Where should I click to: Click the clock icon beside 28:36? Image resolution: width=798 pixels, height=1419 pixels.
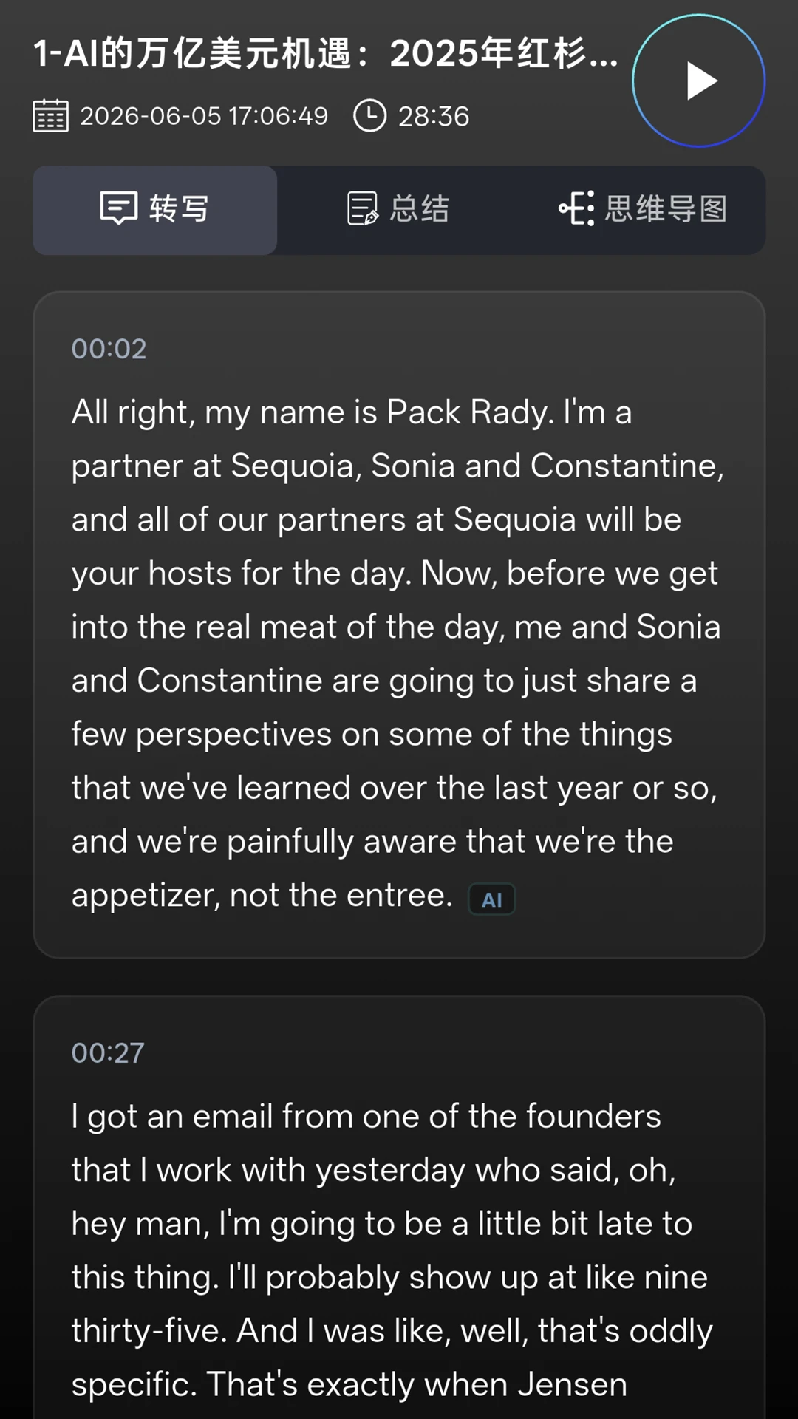(x=370, y=116)
